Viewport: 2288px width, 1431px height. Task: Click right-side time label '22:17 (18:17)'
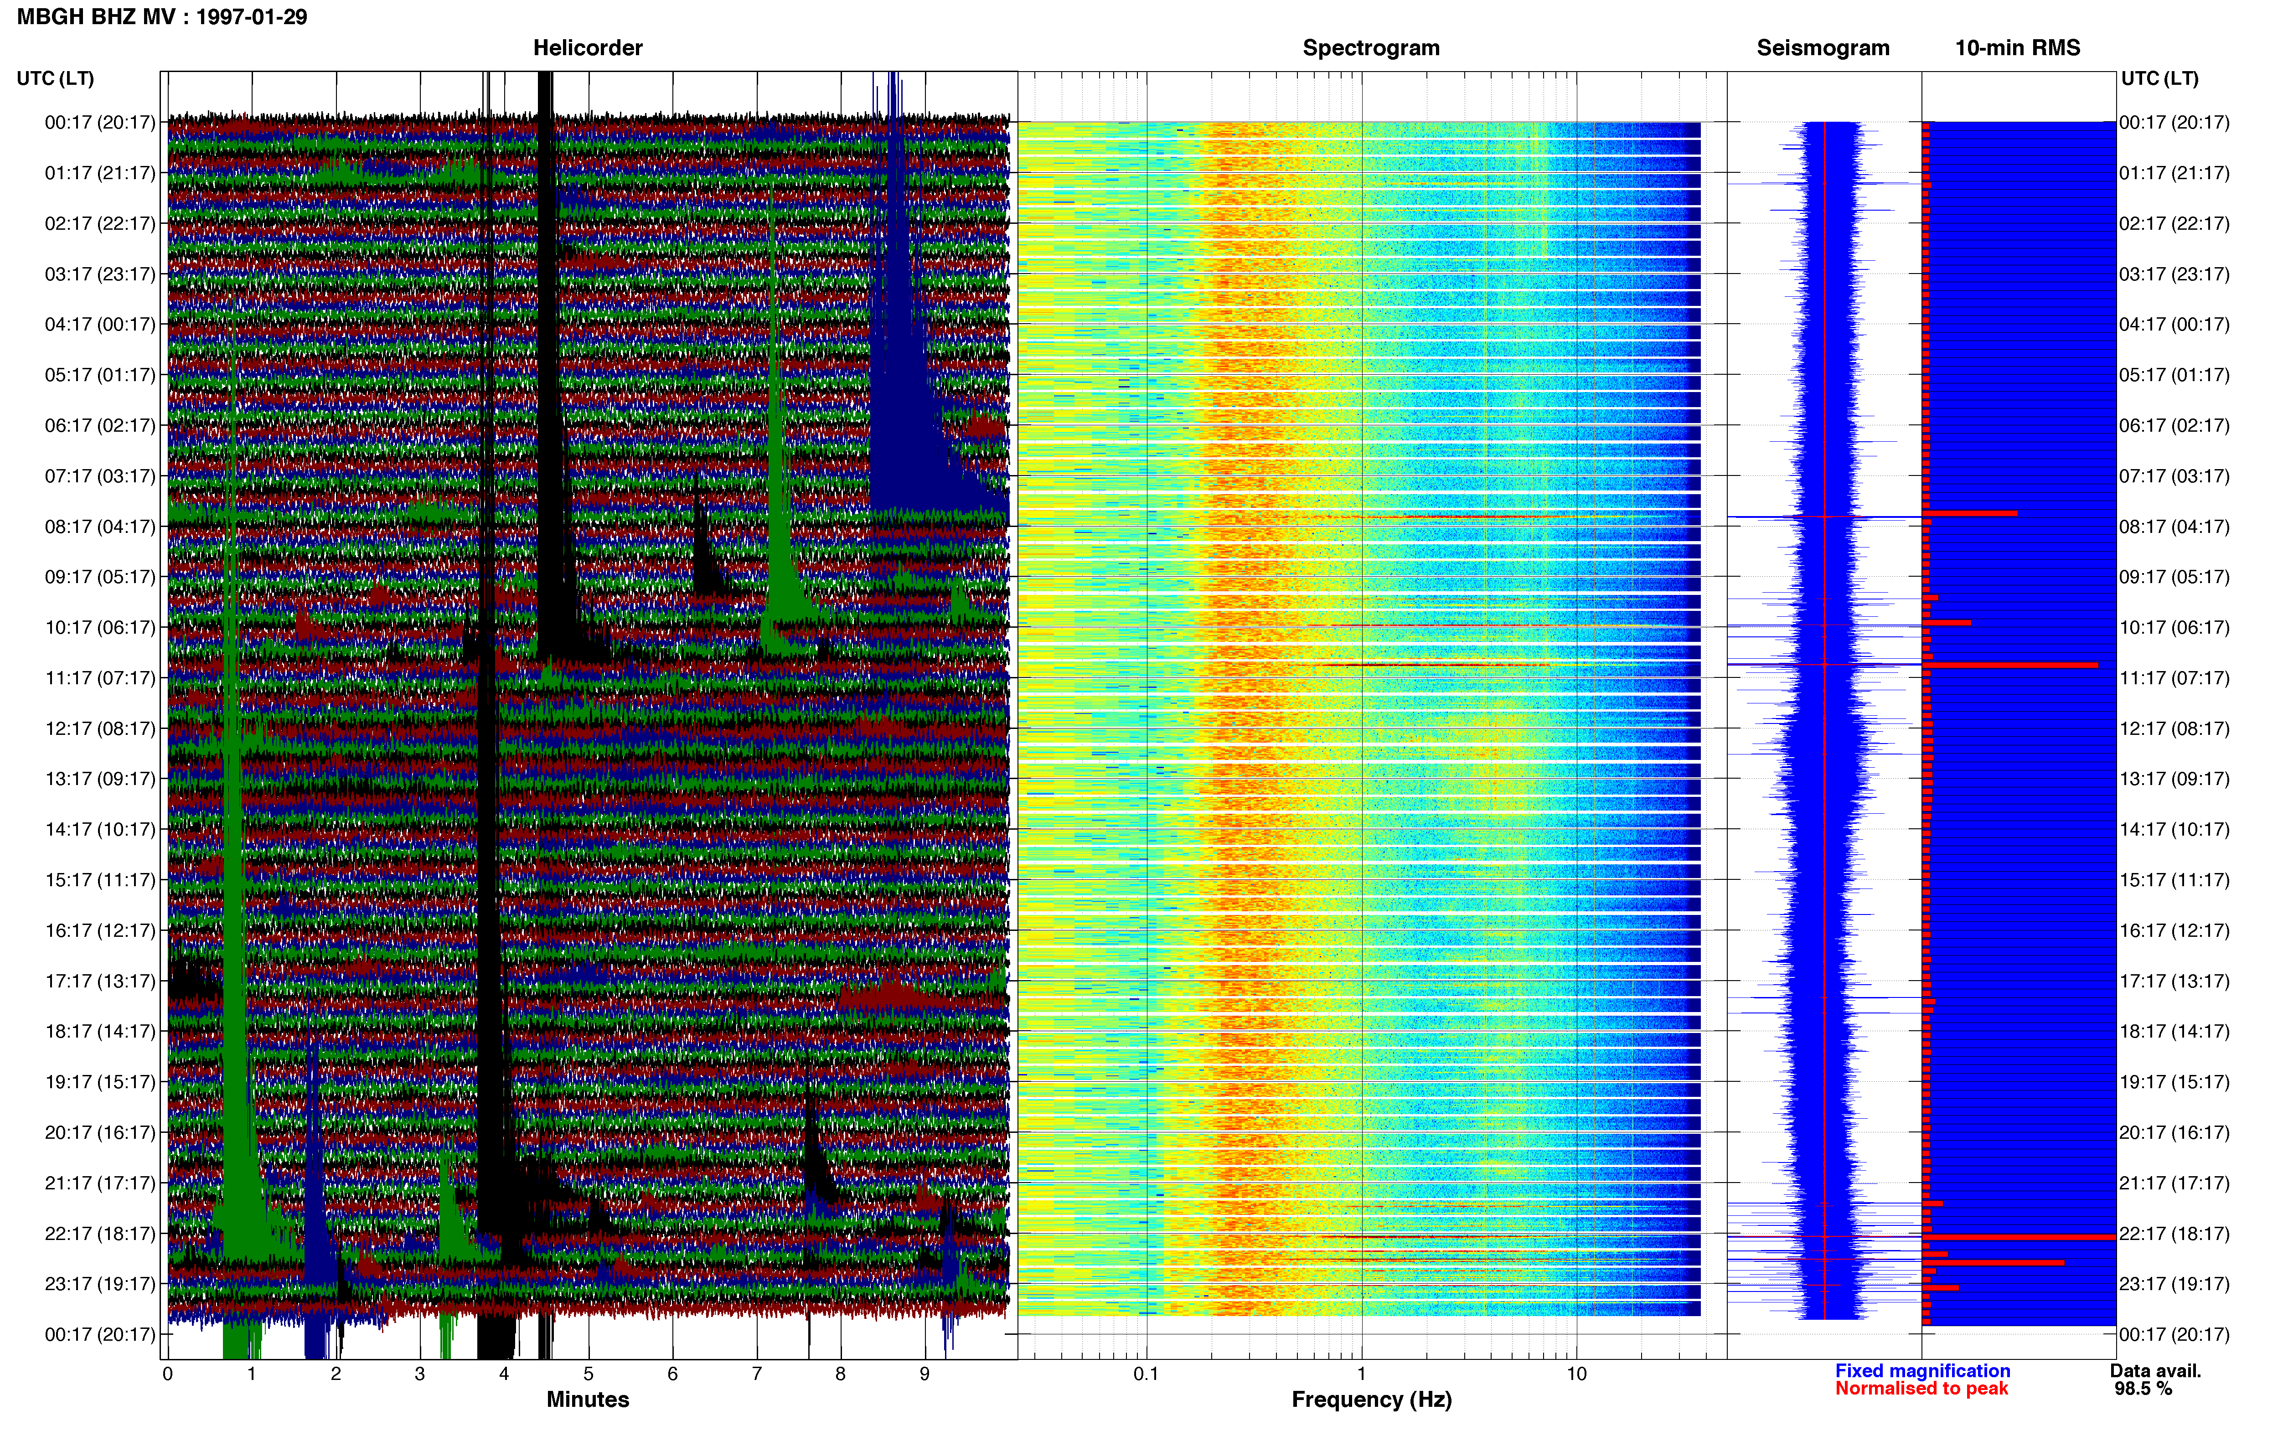(2174, 1233)
